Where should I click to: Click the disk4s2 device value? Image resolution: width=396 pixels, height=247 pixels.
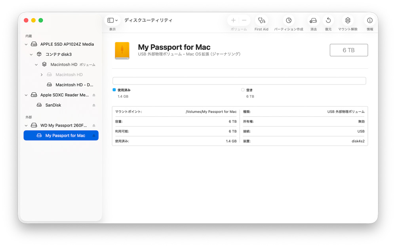click(358, 141)
